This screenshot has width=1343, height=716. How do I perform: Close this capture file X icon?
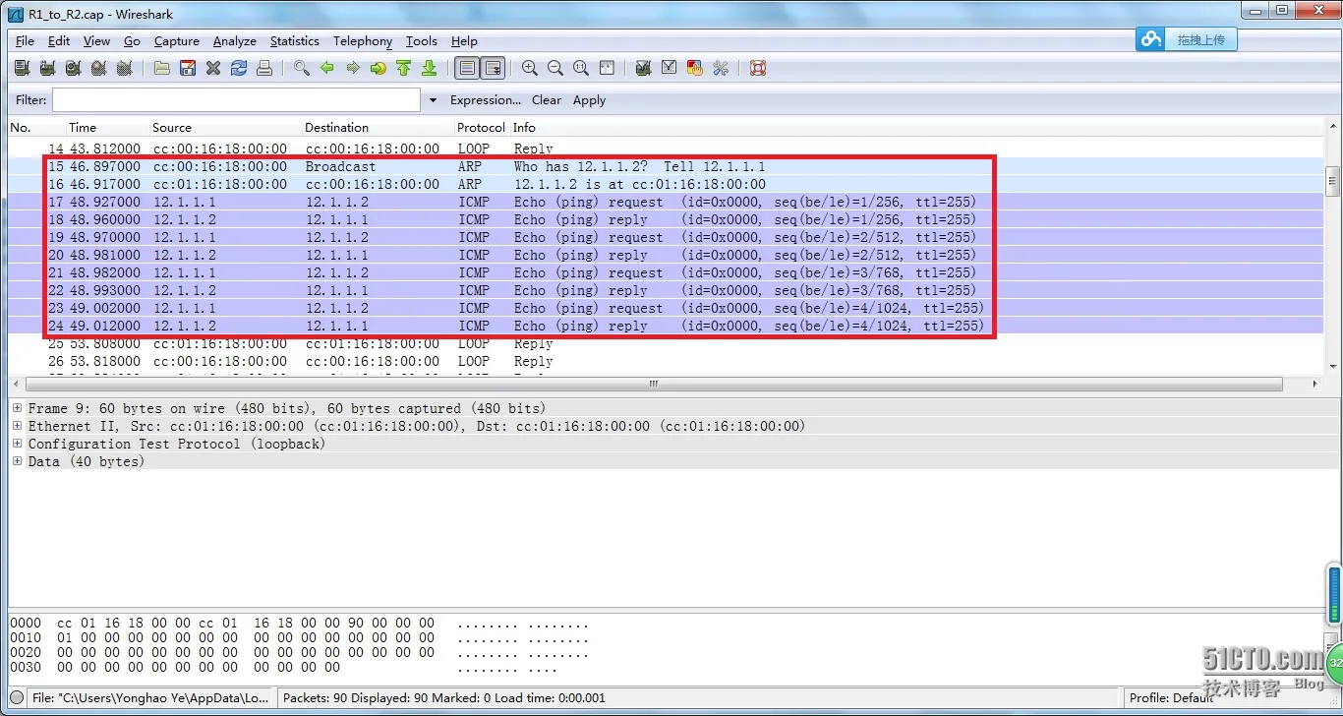213,68
